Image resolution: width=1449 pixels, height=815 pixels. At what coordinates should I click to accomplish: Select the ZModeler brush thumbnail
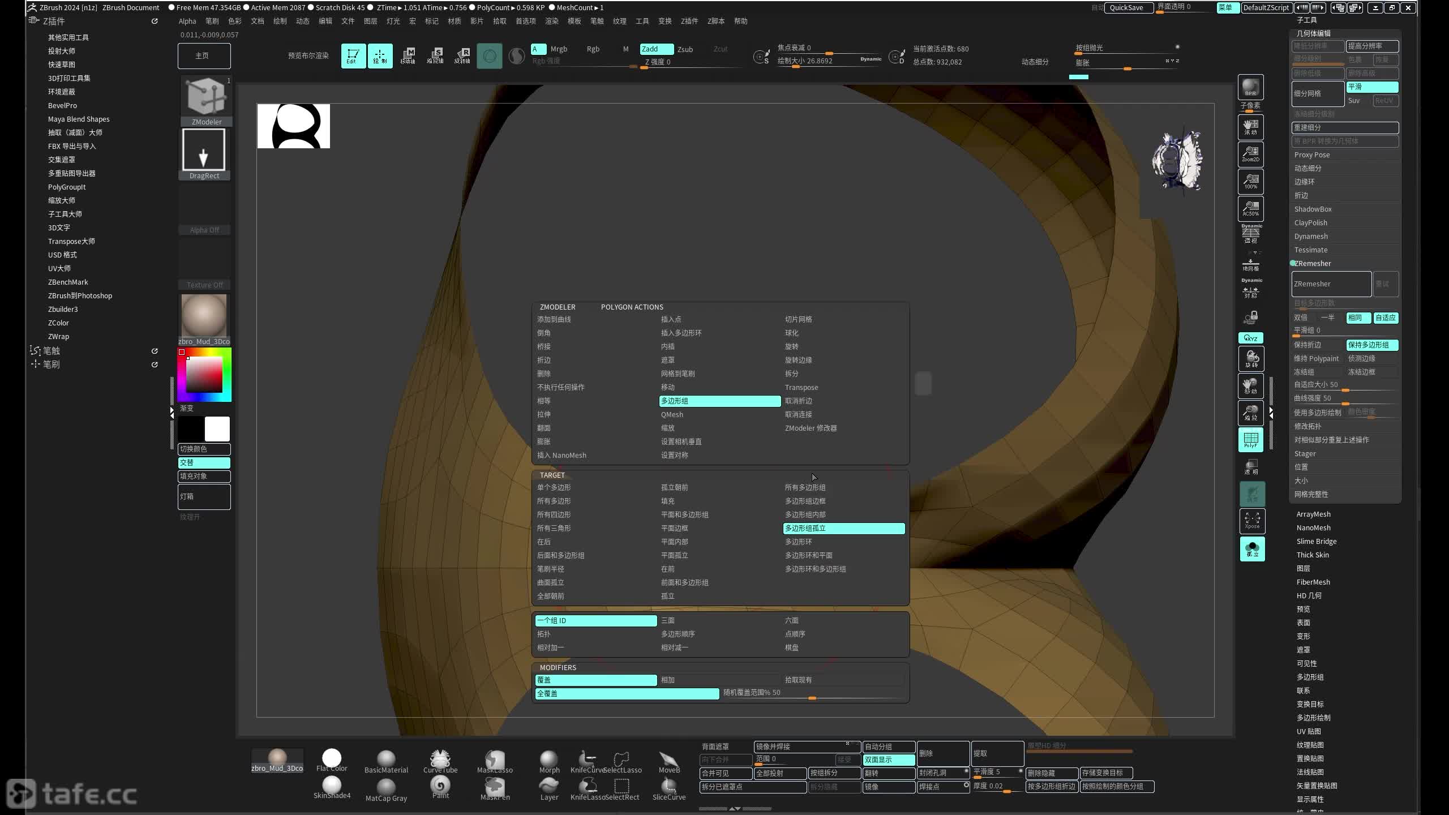pyautogui.click(x=207, y=100)
